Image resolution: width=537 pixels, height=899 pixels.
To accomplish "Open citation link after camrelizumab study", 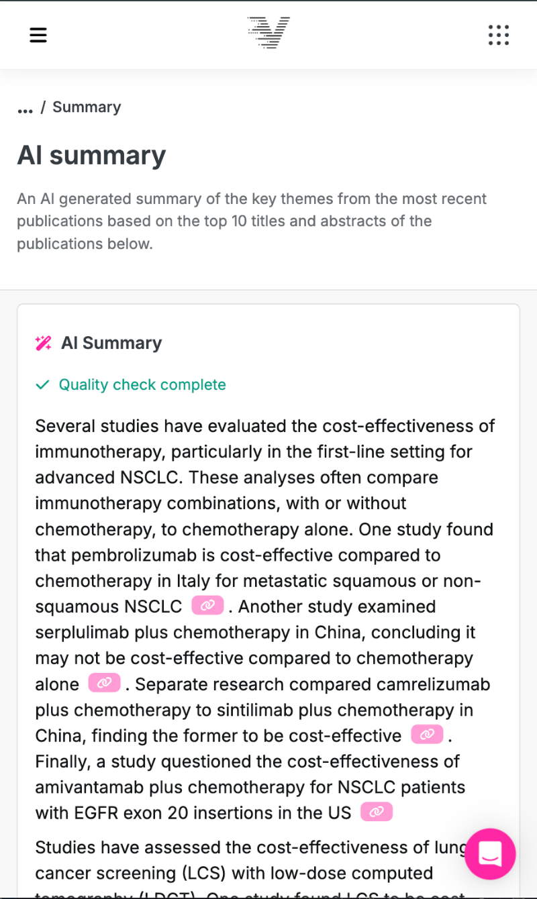I will tap(427, 735).
